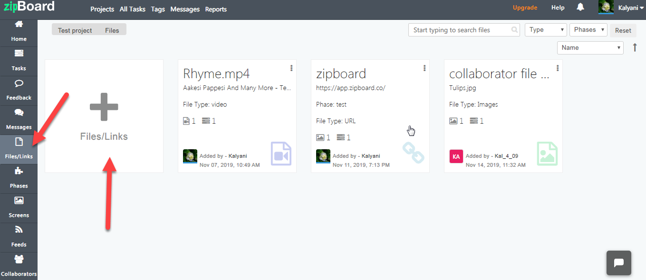The height and width of the screenshot is (280, 646).
Task: Open the chat bubble widget
Action: [x=619, y=263]
